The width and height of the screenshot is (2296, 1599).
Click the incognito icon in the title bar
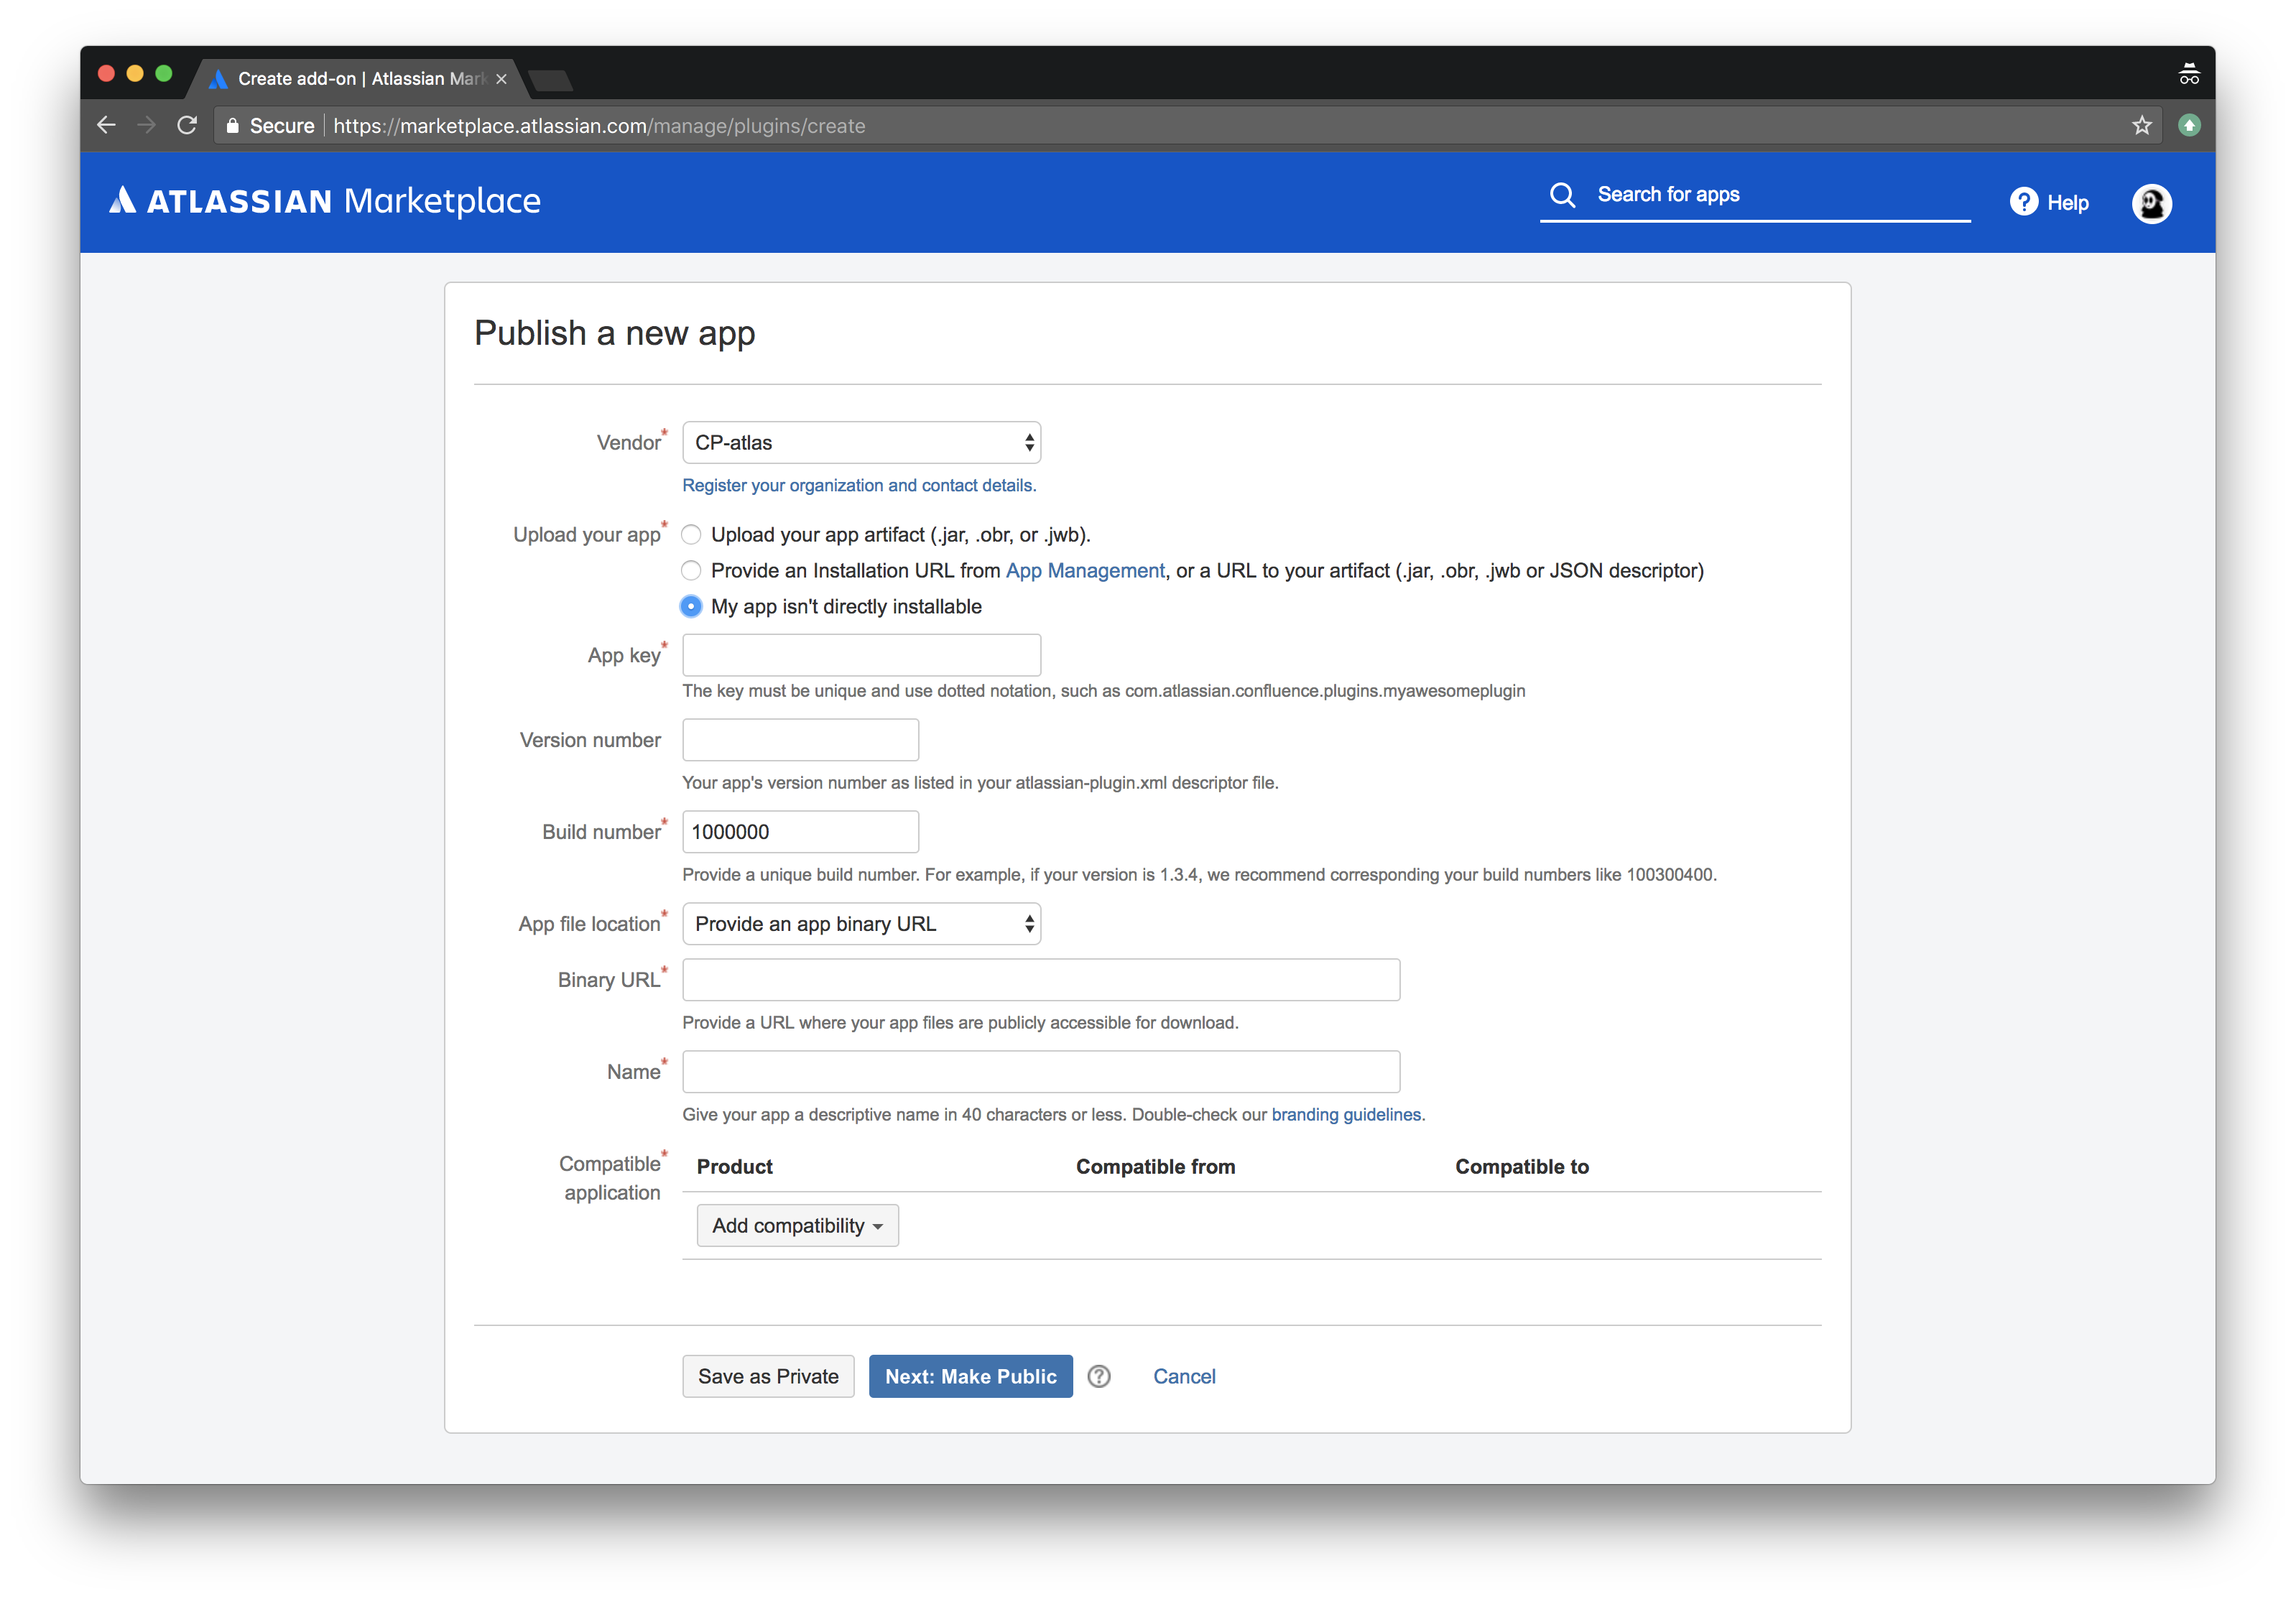click(x=2188, y=75)
